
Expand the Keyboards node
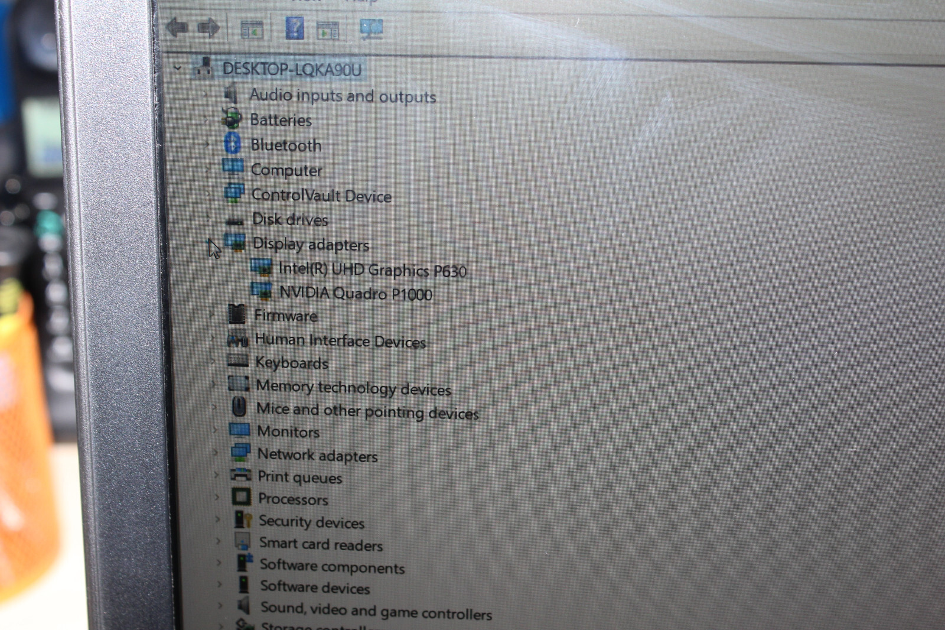[214, 361]
